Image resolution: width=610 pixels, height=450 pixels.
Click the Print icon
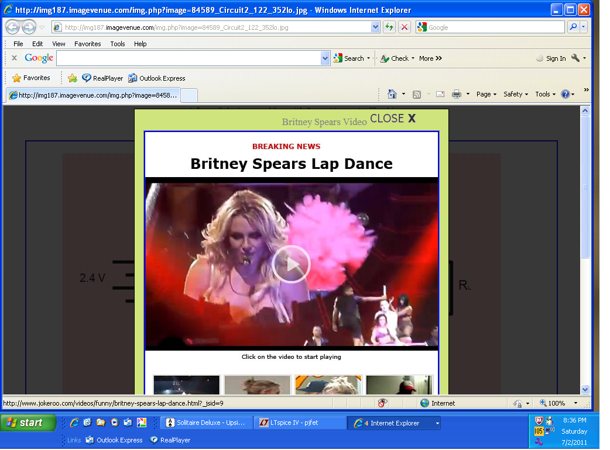coord(457,94)
